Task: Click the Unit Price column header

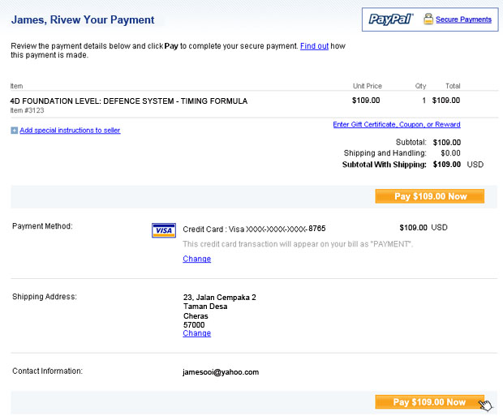Action: click(x=368, y=86)
